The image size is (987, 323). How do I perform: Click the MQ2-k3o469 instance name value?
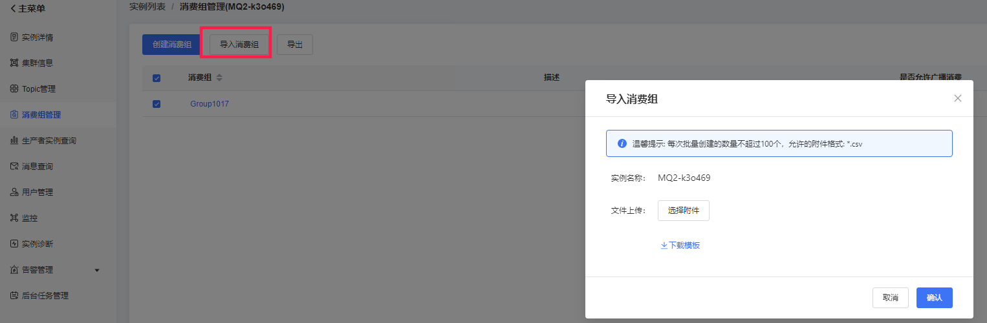pos(684,178)
